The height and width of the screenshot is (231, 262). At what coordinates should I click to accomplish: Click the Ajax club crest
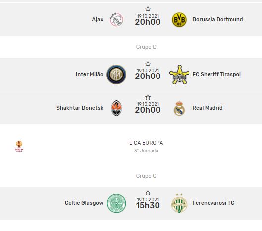click(x=116, y=19)
